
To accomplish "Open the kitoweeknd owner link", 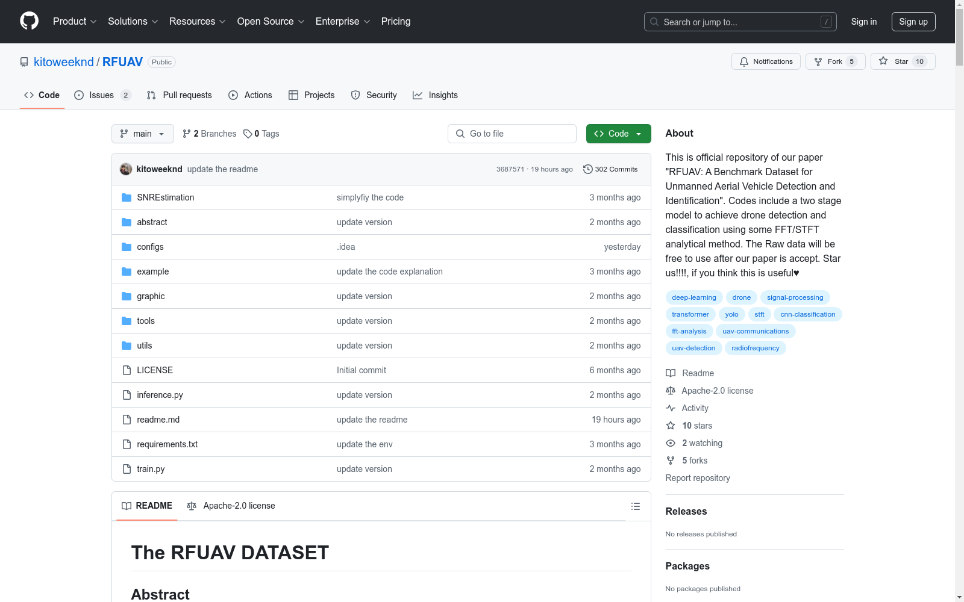I will coord(64,62).
